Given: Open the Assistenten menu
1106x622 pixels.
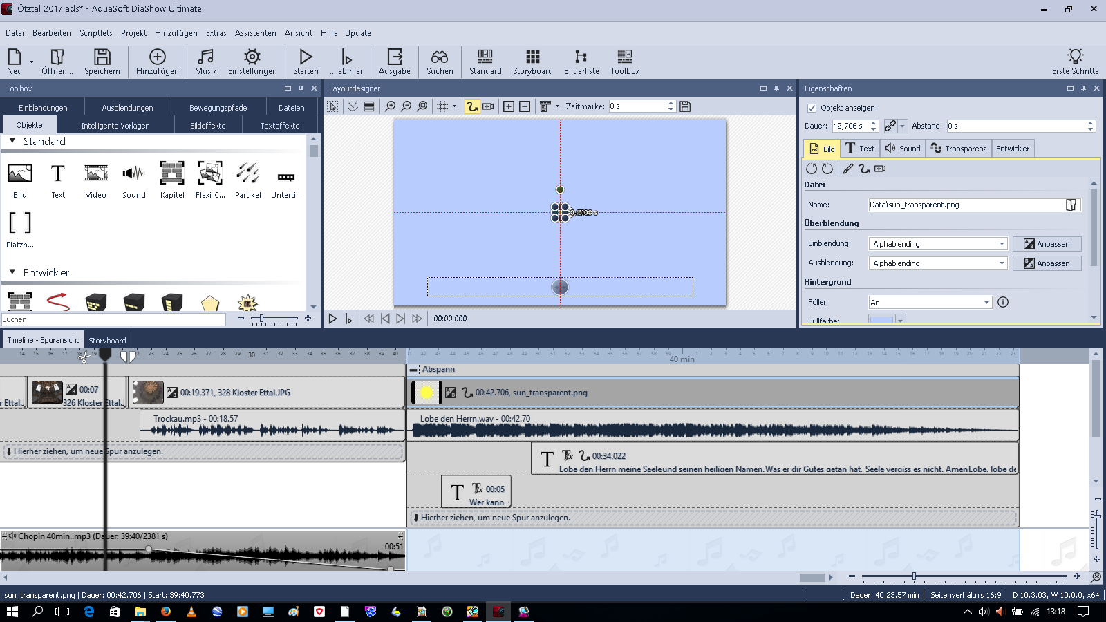Looking at the screenshot, I should (255, 33).
